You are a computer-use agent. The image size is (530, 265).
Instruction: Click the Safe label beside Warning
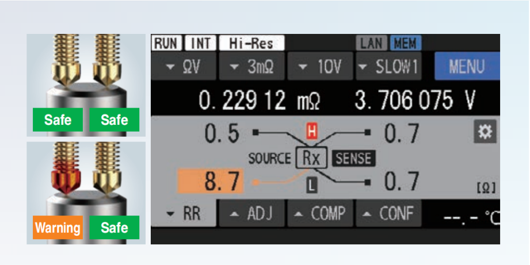click(115, 228)
